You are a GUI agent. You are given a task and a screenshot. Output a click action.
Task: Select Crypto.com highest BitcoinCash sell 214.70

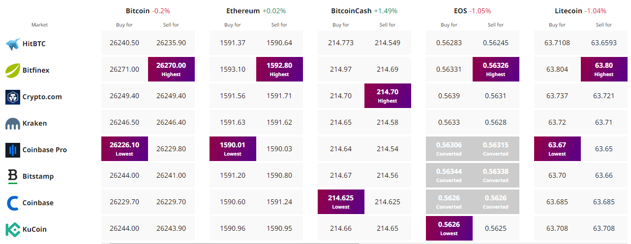coord(388,96)
